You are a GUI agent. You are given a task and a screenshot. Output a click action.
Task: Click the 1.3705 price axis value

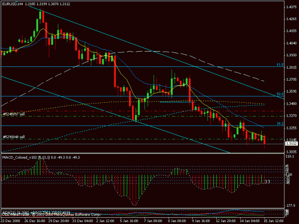coord(291,79)
